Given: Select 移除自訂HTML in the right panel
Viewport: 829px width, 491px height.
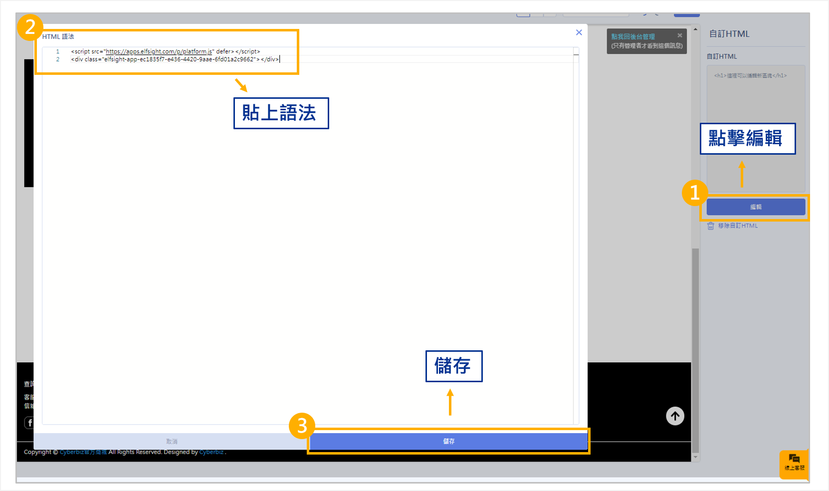Looking at the screenshot, I should pos(737,226).
